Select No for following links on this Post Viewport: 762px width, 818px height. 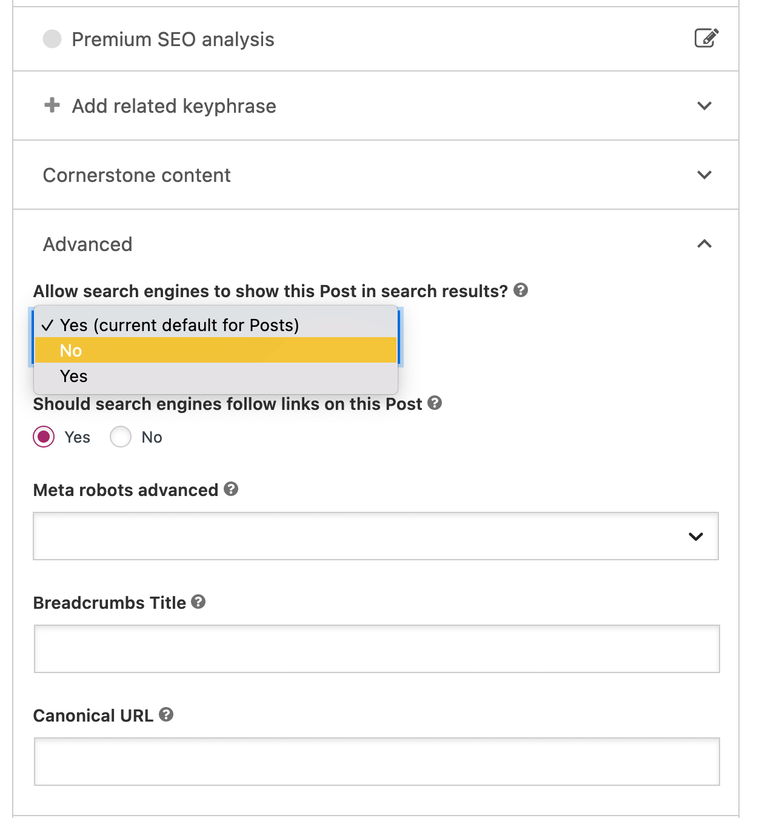pyautogui.click(x=121, y=437)
